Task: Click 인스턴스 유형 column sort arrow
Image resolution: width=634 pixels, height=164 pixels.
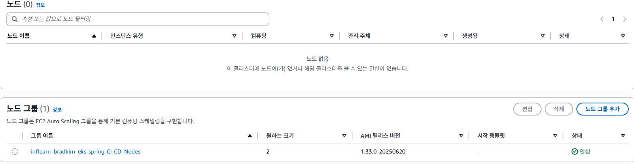Action: pyautogui.click(x=234, y=36)
